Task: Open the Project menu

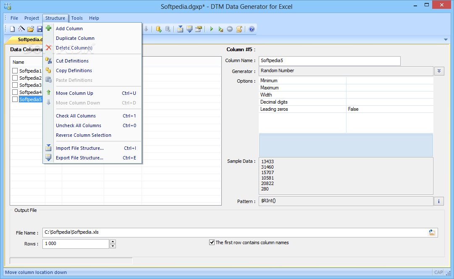Action: [x=31, y=18]
